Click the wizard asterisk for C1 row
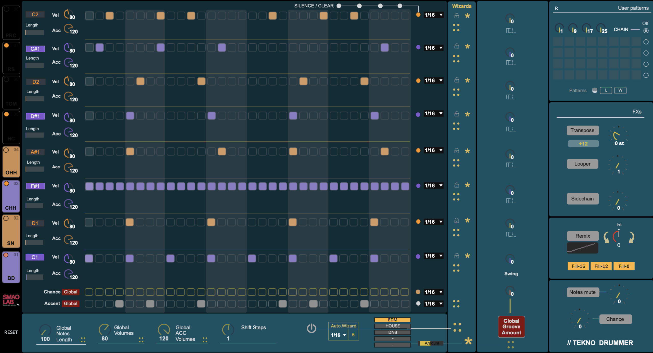Viewport: 653px width, 353px height. tap(467, 256)
